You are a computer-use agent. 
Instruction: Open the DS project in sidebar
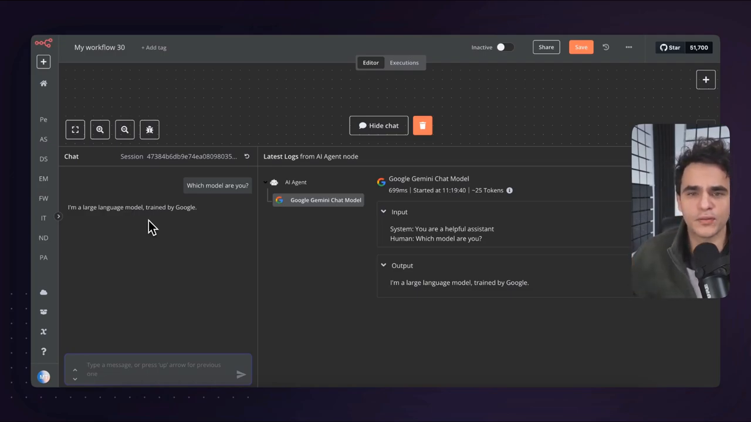(43, 159)
